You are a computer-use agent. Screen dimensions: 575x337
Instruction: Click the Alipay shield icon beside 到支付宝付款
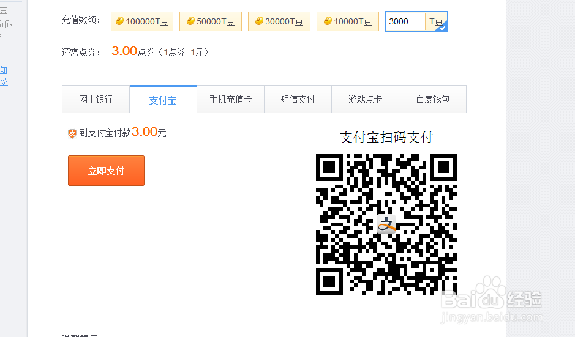72,134
